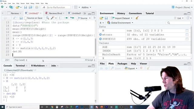Create a new file with the plus icon
The height and width of the screenshot is (109, 194).
[x=2, y=7]
